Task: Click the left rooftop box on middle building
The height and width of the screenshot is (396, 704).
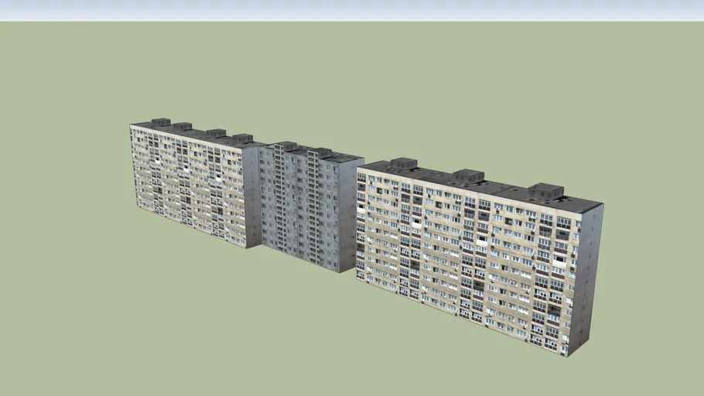Action: [286, 145]
